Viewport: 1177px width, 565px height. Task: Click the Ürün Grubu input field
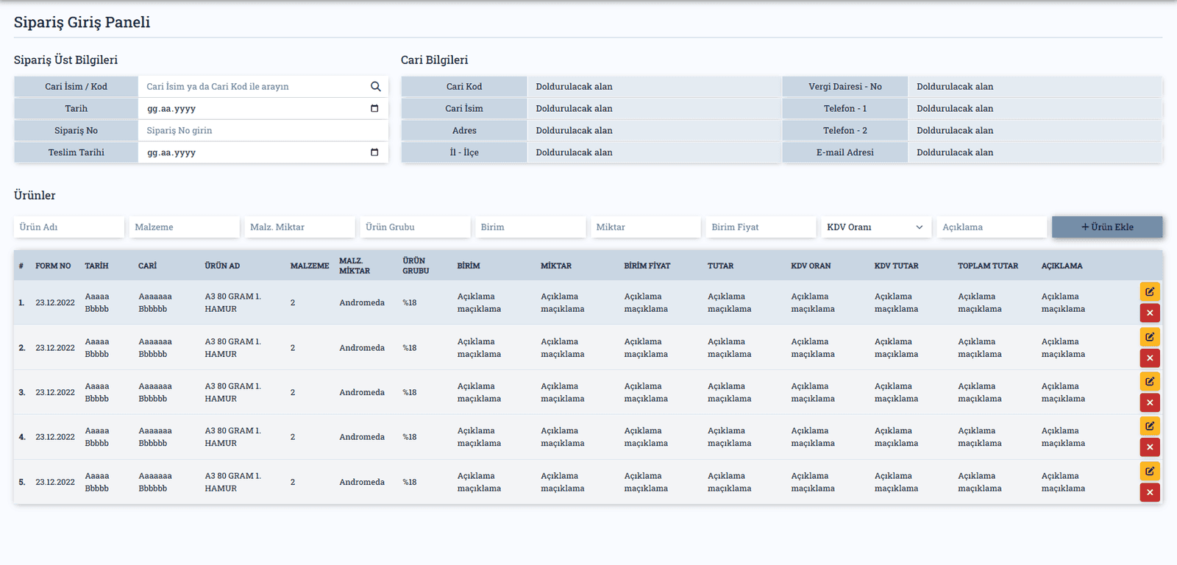[x=415, y=227]
